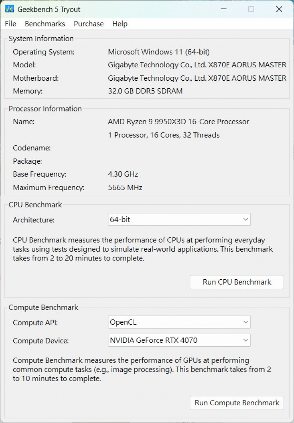The height and width of the screenshot is (423, 294).
Task: Open the Help menu
Action: [120, 24]
